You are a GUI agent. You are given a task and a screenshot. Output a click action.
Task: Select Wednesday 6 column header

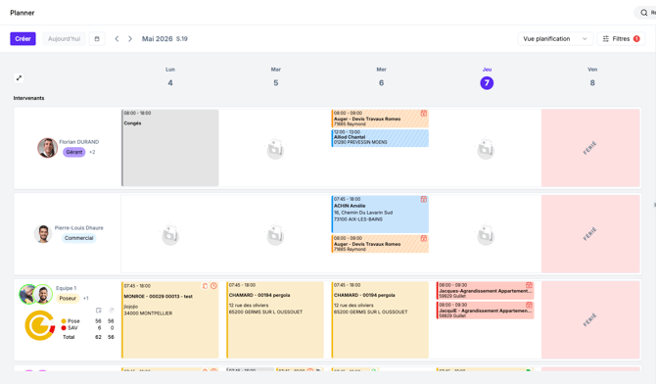(381, 77)
